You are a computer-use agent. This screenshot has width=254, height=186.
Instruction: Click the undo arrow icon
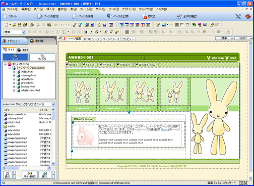coord(62,25)
